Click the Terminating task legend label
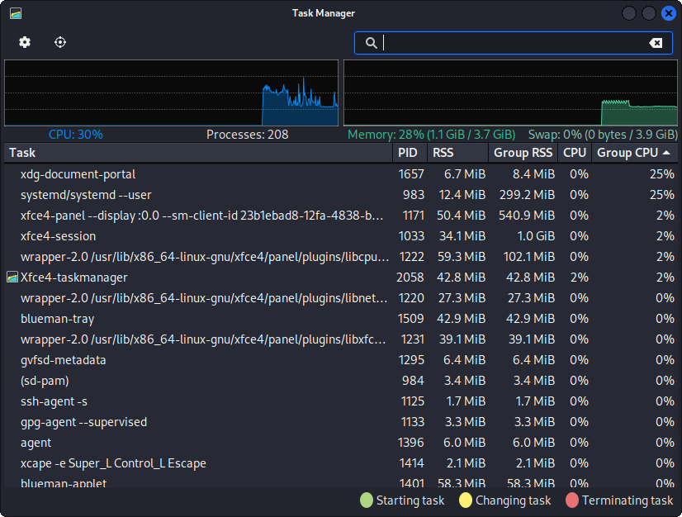This screenshot has height=517, width=682. point(628,501)
